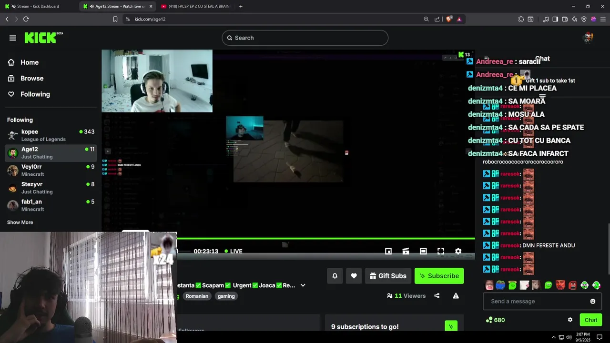
Task: Click the LIVE indicator on player
Action: tap(234, 251)
